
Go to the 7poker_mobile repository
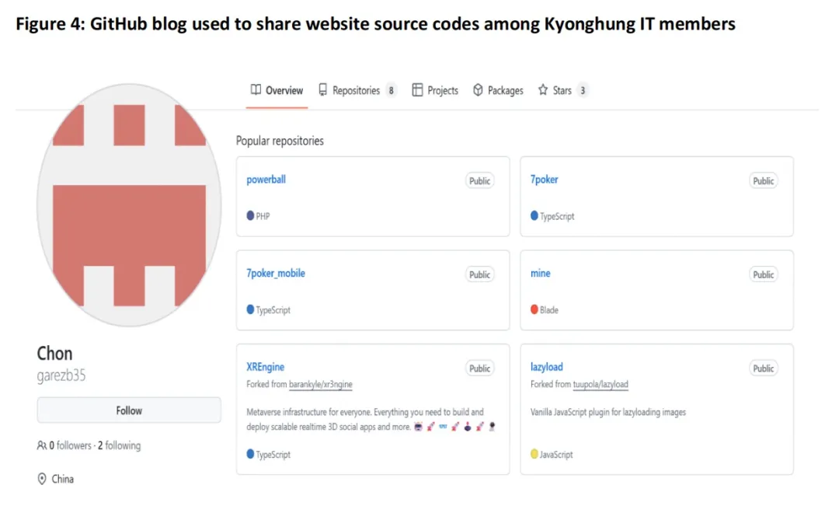click(x=276, y=274)
